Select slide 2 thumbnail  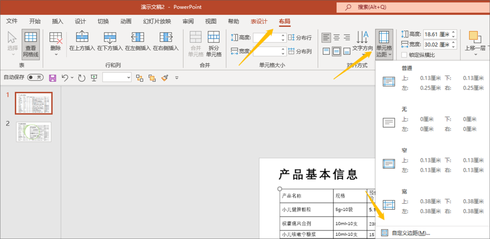point(34,132)
